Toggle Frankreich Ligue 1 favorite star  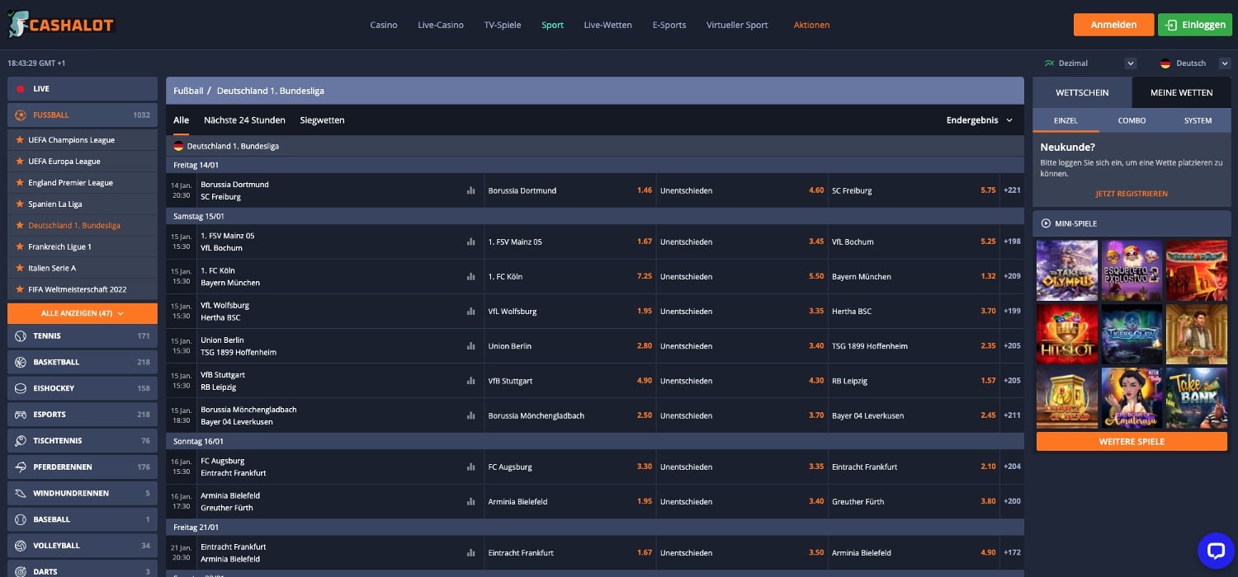pyautogui.click(x=20, y=246)
